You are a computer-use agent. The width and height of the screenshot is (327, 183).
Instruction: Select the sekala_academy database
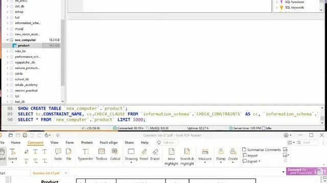[26, 85]
